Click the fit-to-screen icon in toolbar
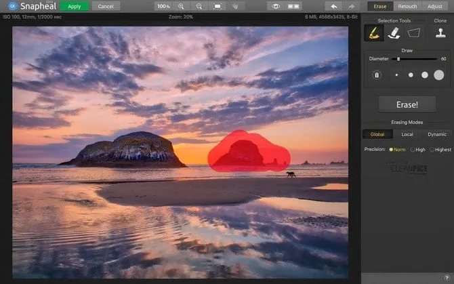 click(217, 6)
